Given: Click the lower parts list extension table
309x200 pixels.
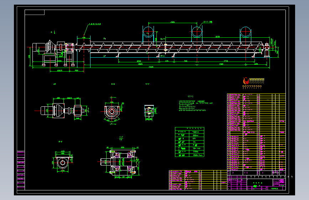Looking at the screenshot, I should click(x=198, y=180).
